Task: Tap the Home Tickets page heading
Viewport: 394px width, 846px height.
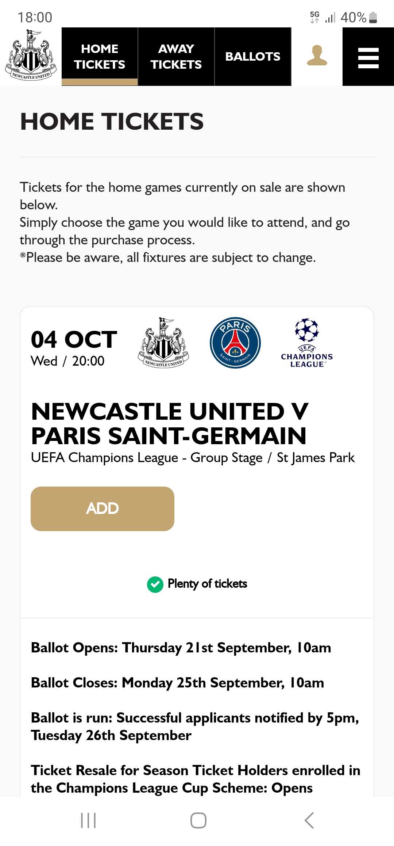Action: click(112, 121)
